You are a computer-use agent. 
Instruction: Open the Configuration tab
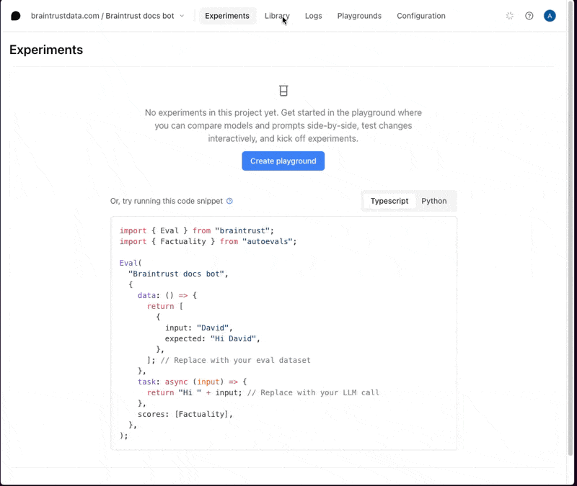pyautogui.click(x=420, y=16)
